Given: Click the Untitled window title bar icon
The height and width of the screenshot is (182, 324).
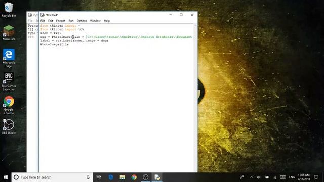Looking at the screenshot, I should (43, 15).
